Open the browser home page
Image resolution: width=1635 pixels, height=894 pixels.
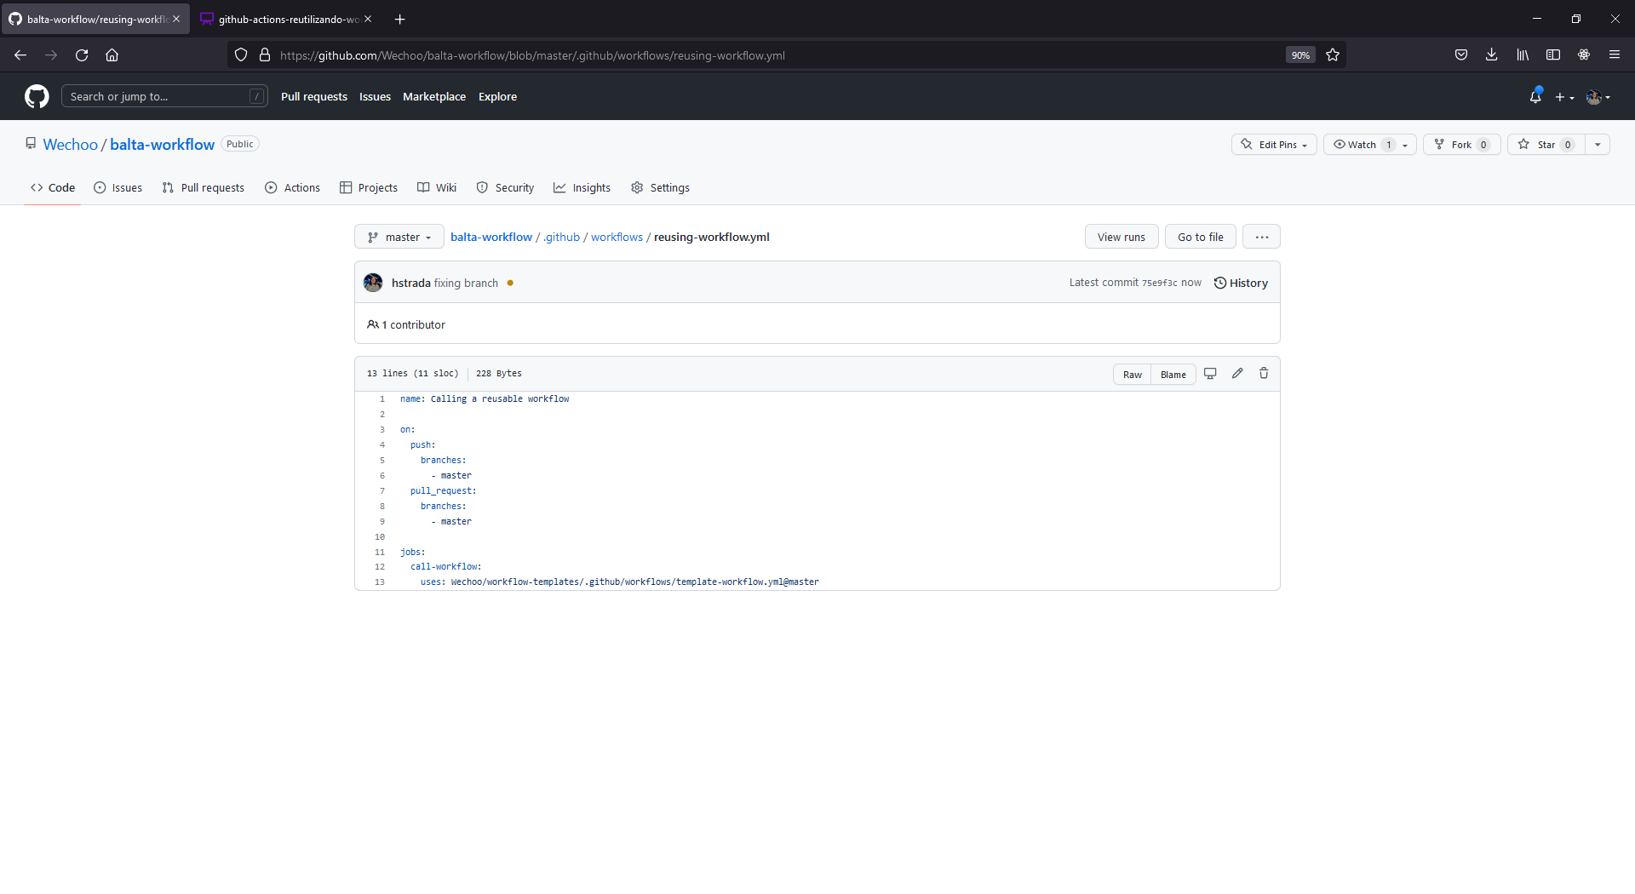pyautogui.click(x=112, y=54)
